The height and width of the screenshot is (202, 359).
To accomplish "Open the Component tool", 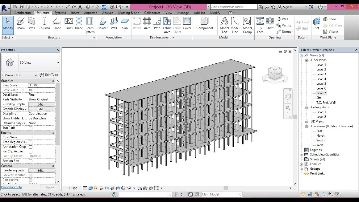I will point(205,24).
